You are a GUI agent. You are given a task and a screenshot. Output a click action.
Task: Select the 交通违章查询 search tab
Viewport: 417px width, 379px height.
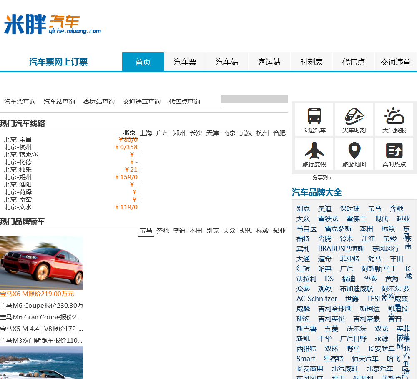[x=142, y=102]
